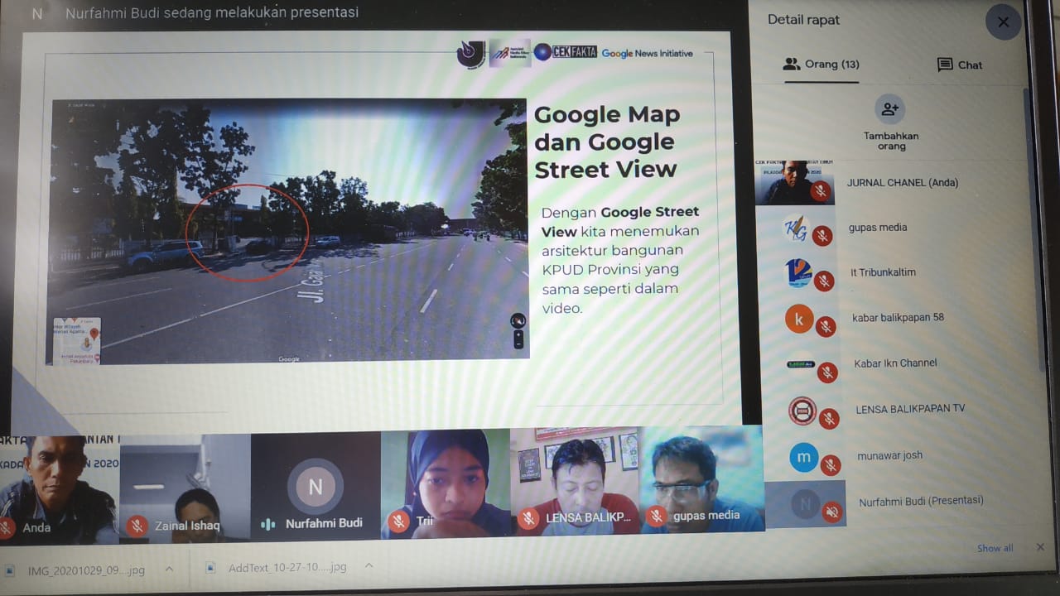Click Show all downloads link

[x=995, y=548]
